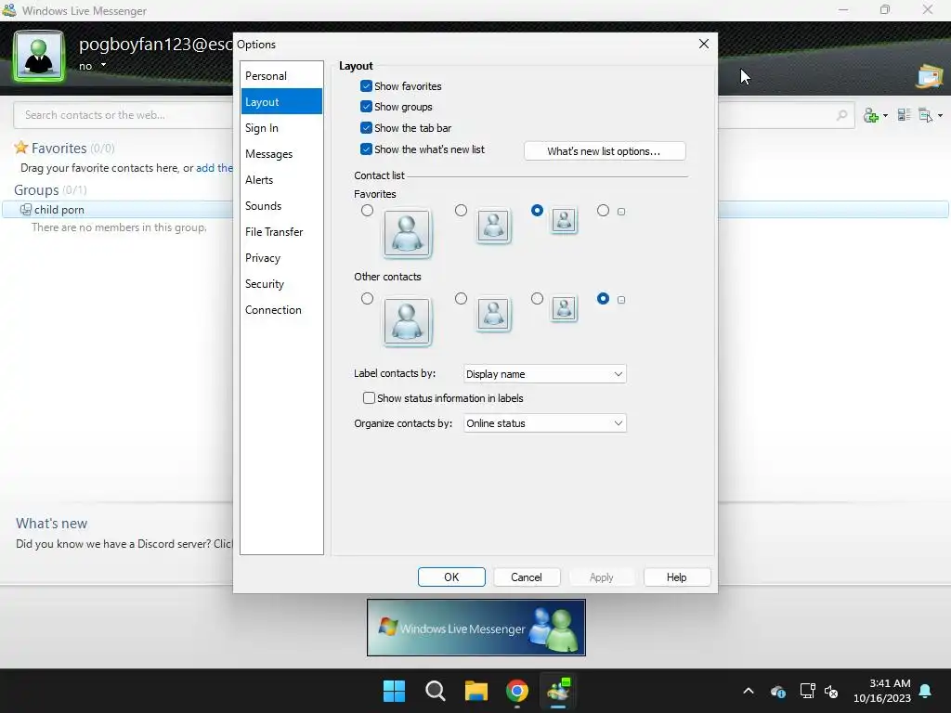The image size is (951, 713).
Task: Open the Alerts options category
Action: coord(281,180)
